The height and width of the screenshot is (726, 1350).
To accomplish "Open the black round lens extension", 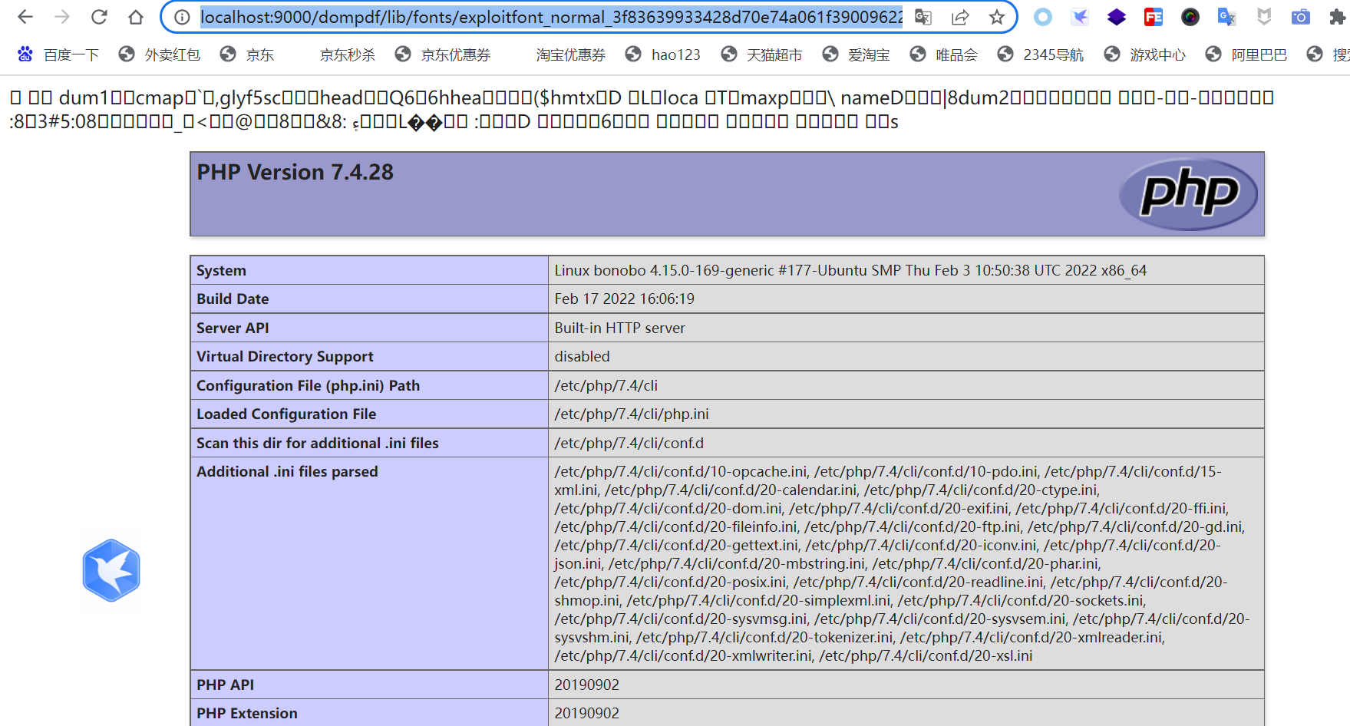I will pos(1190,17).
